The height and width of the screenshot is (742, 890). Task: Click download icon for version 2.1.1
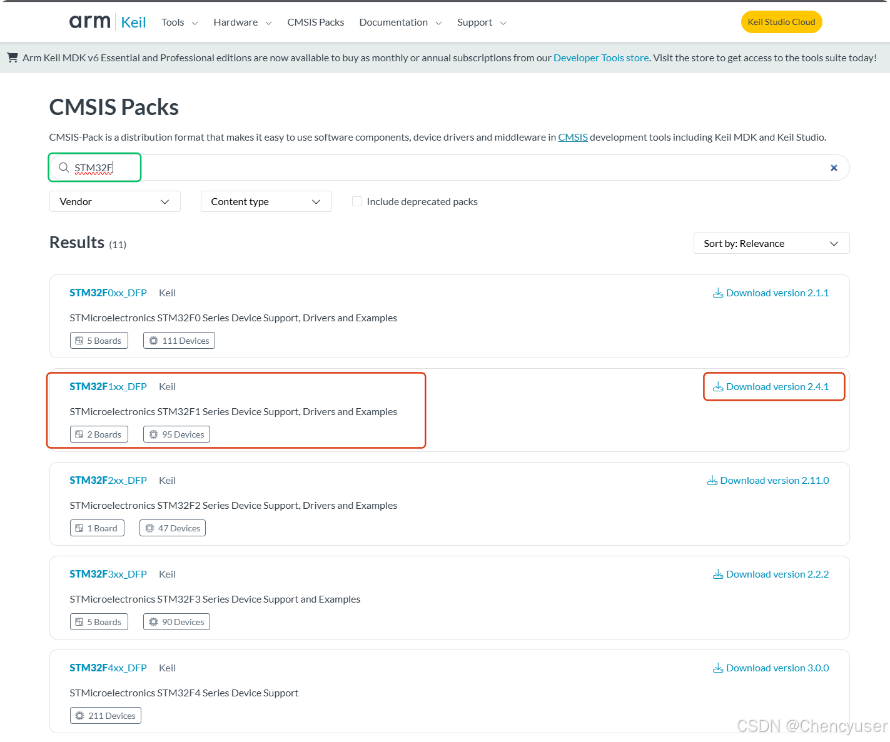click(x=718, y=293)
